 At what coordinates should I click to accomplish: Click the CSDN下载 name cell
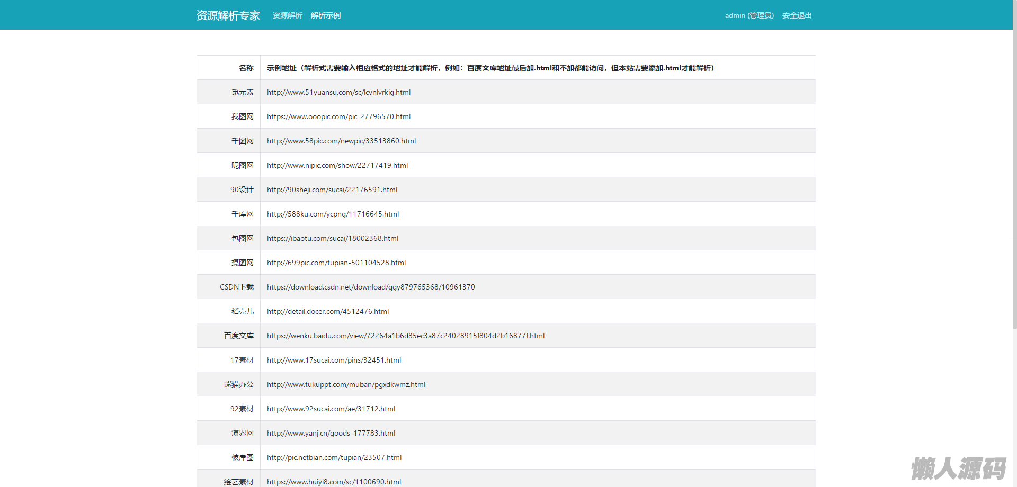[x=229, y=287]
